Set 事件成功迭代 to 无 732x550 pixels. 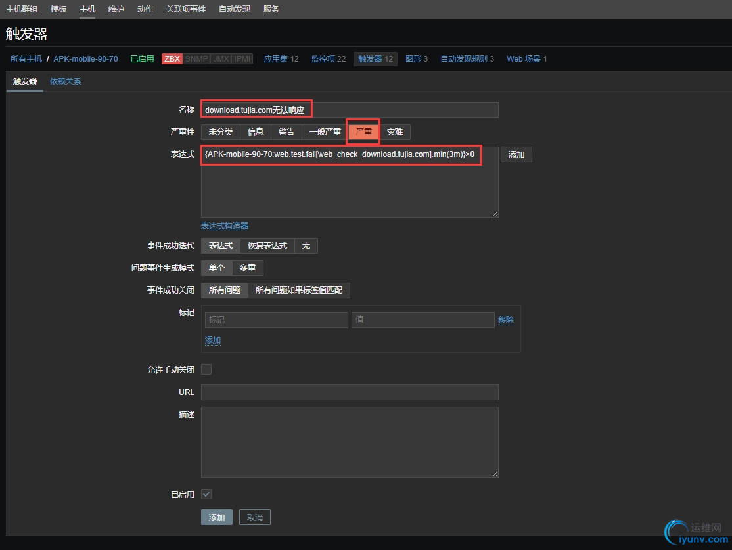[306, 246]
